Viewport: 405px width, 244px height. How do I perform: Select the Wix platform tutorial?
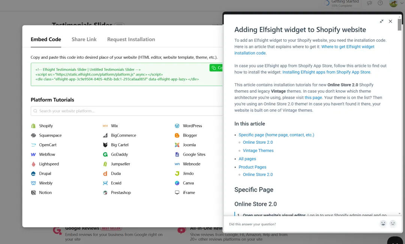(x=114, y=126)
